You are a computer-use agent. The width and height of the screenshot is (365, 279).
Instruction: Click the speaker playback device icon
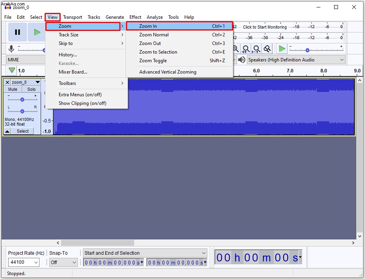pos(242,59)
